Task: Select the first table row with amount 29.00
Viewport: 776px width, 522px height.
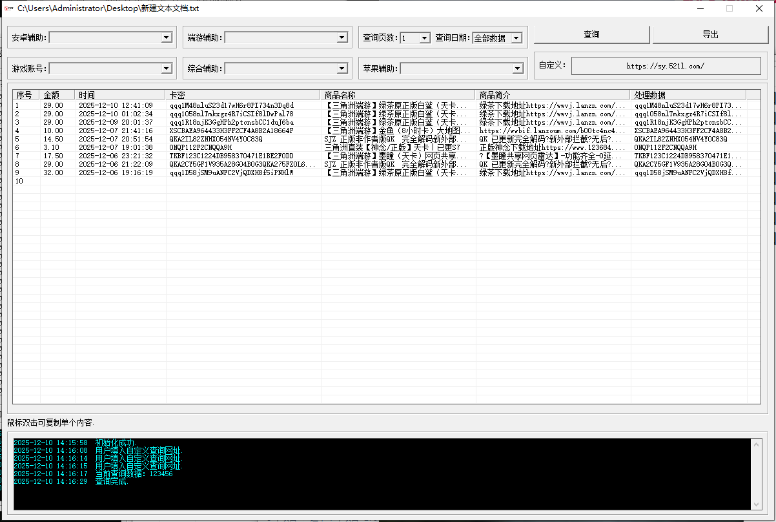Action: tap(194, 104)
